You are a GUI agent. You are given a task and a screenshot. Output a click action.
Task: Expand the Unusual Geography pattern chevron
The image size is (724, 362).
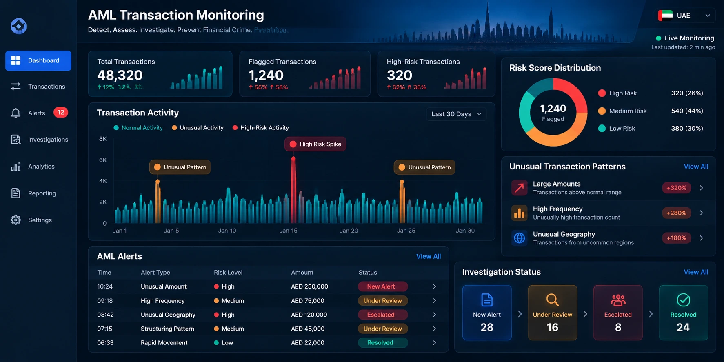(x=701, y=238)
